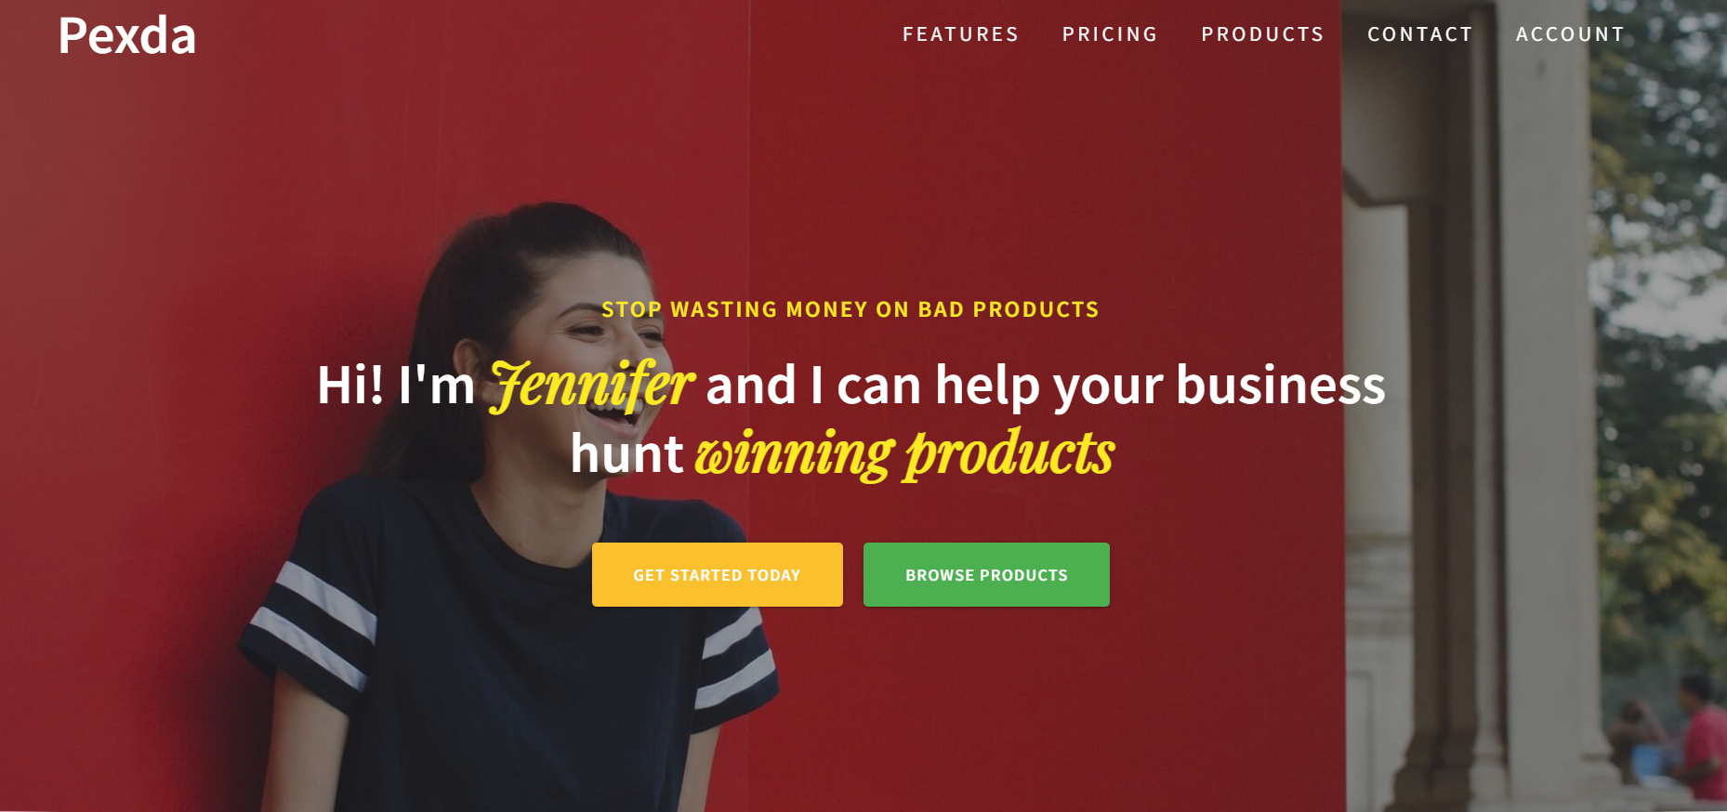Click the green tree foliage behind the pillar

pyautogui.click(x=1664, y=279)
